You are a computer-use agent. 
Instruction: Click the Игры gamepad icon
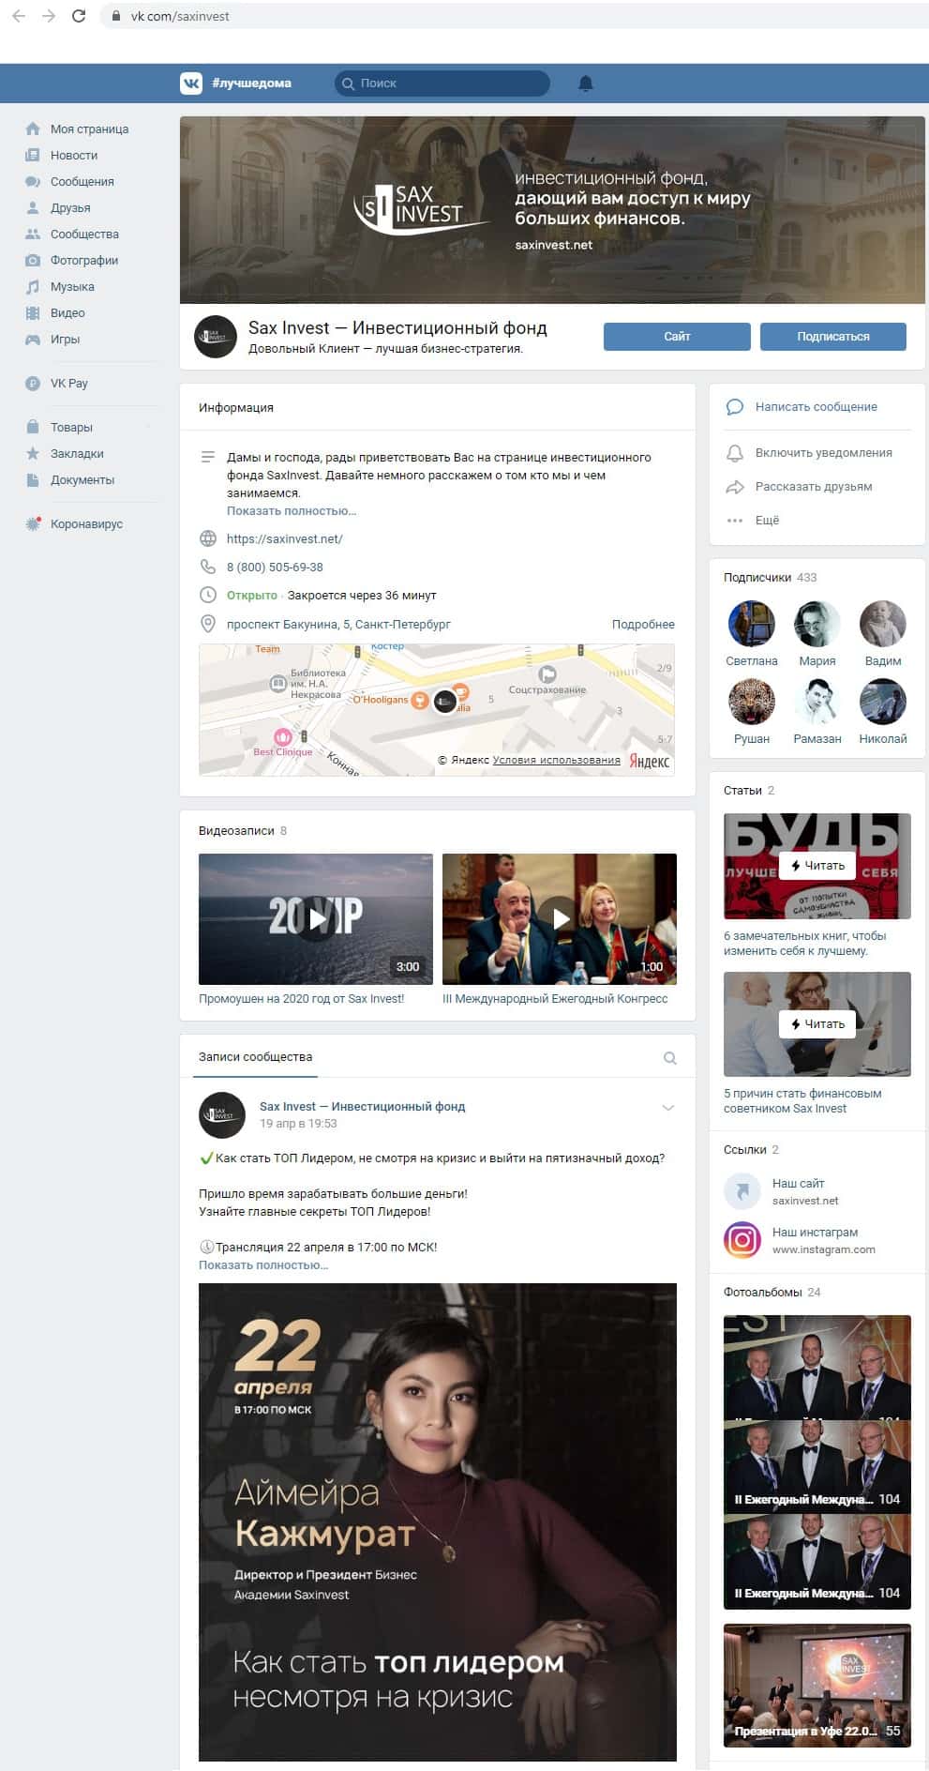[x=33, y=340]
